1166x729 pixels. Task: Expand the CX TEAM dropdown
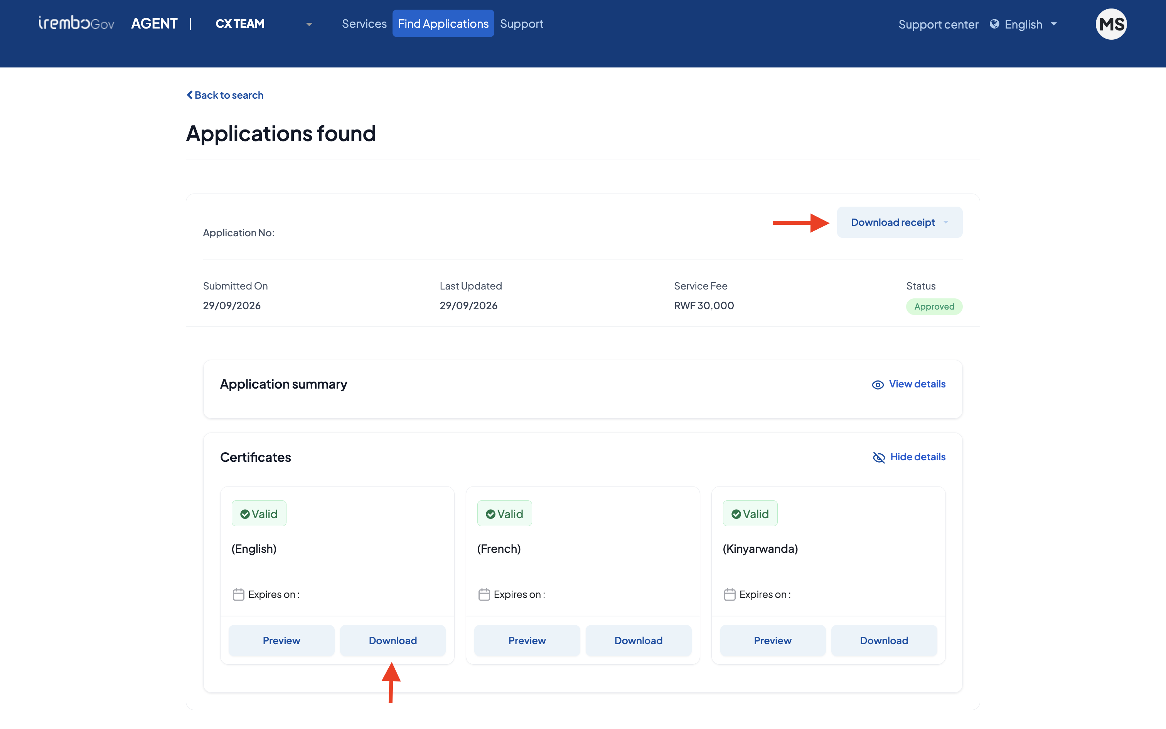[x=309, y=24]
